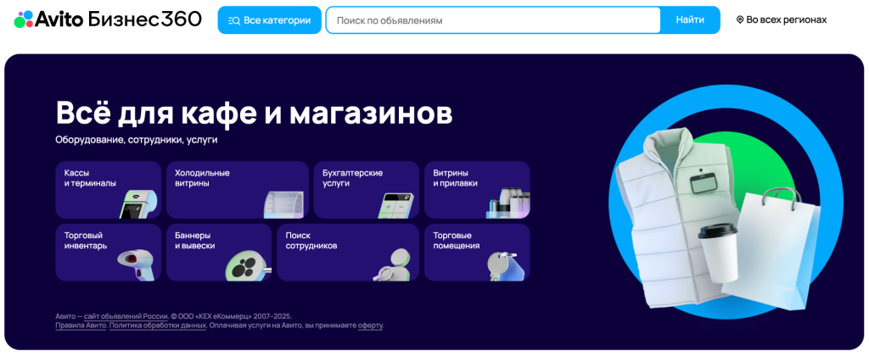Open the Торговые помещения category card
Screen dimensions: 869x356
pyautogui.click(x=477, y=253)
